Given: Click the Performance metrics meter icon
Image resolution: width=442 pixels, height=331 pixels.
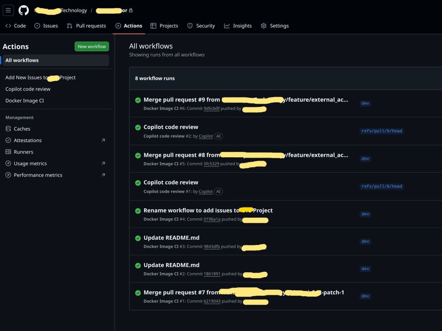Looking at the screenshot, I should (8, 175).
